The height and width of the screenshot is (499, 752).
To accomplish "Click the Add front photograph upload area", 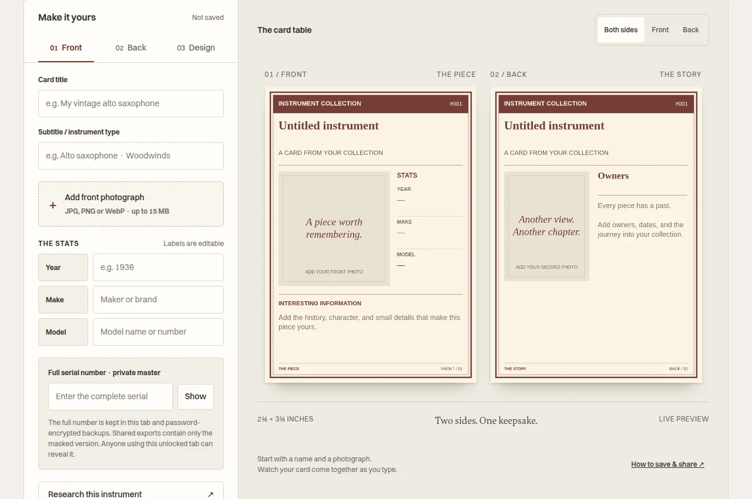I will (131, 204).
